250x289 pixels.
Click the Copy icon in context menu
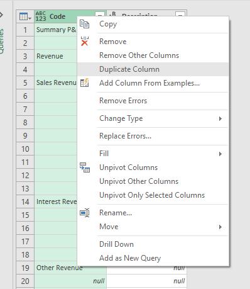pos(85,24)
